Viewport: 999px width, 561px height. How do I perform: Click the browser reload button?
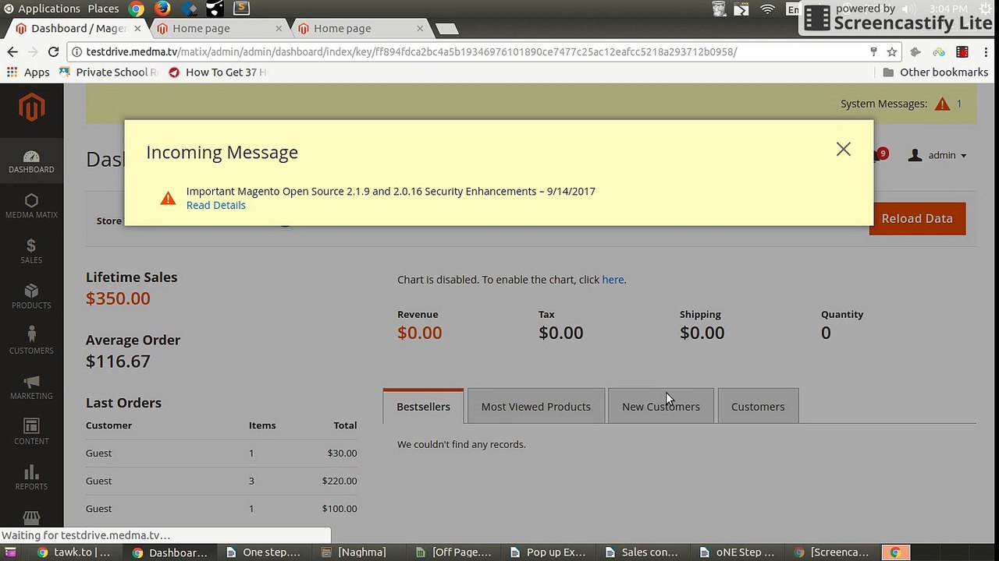pyautogui.click(x=53, y=52)
